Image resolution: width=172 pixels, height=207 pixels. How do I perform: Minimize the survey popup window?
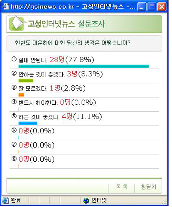coord(142,7)
